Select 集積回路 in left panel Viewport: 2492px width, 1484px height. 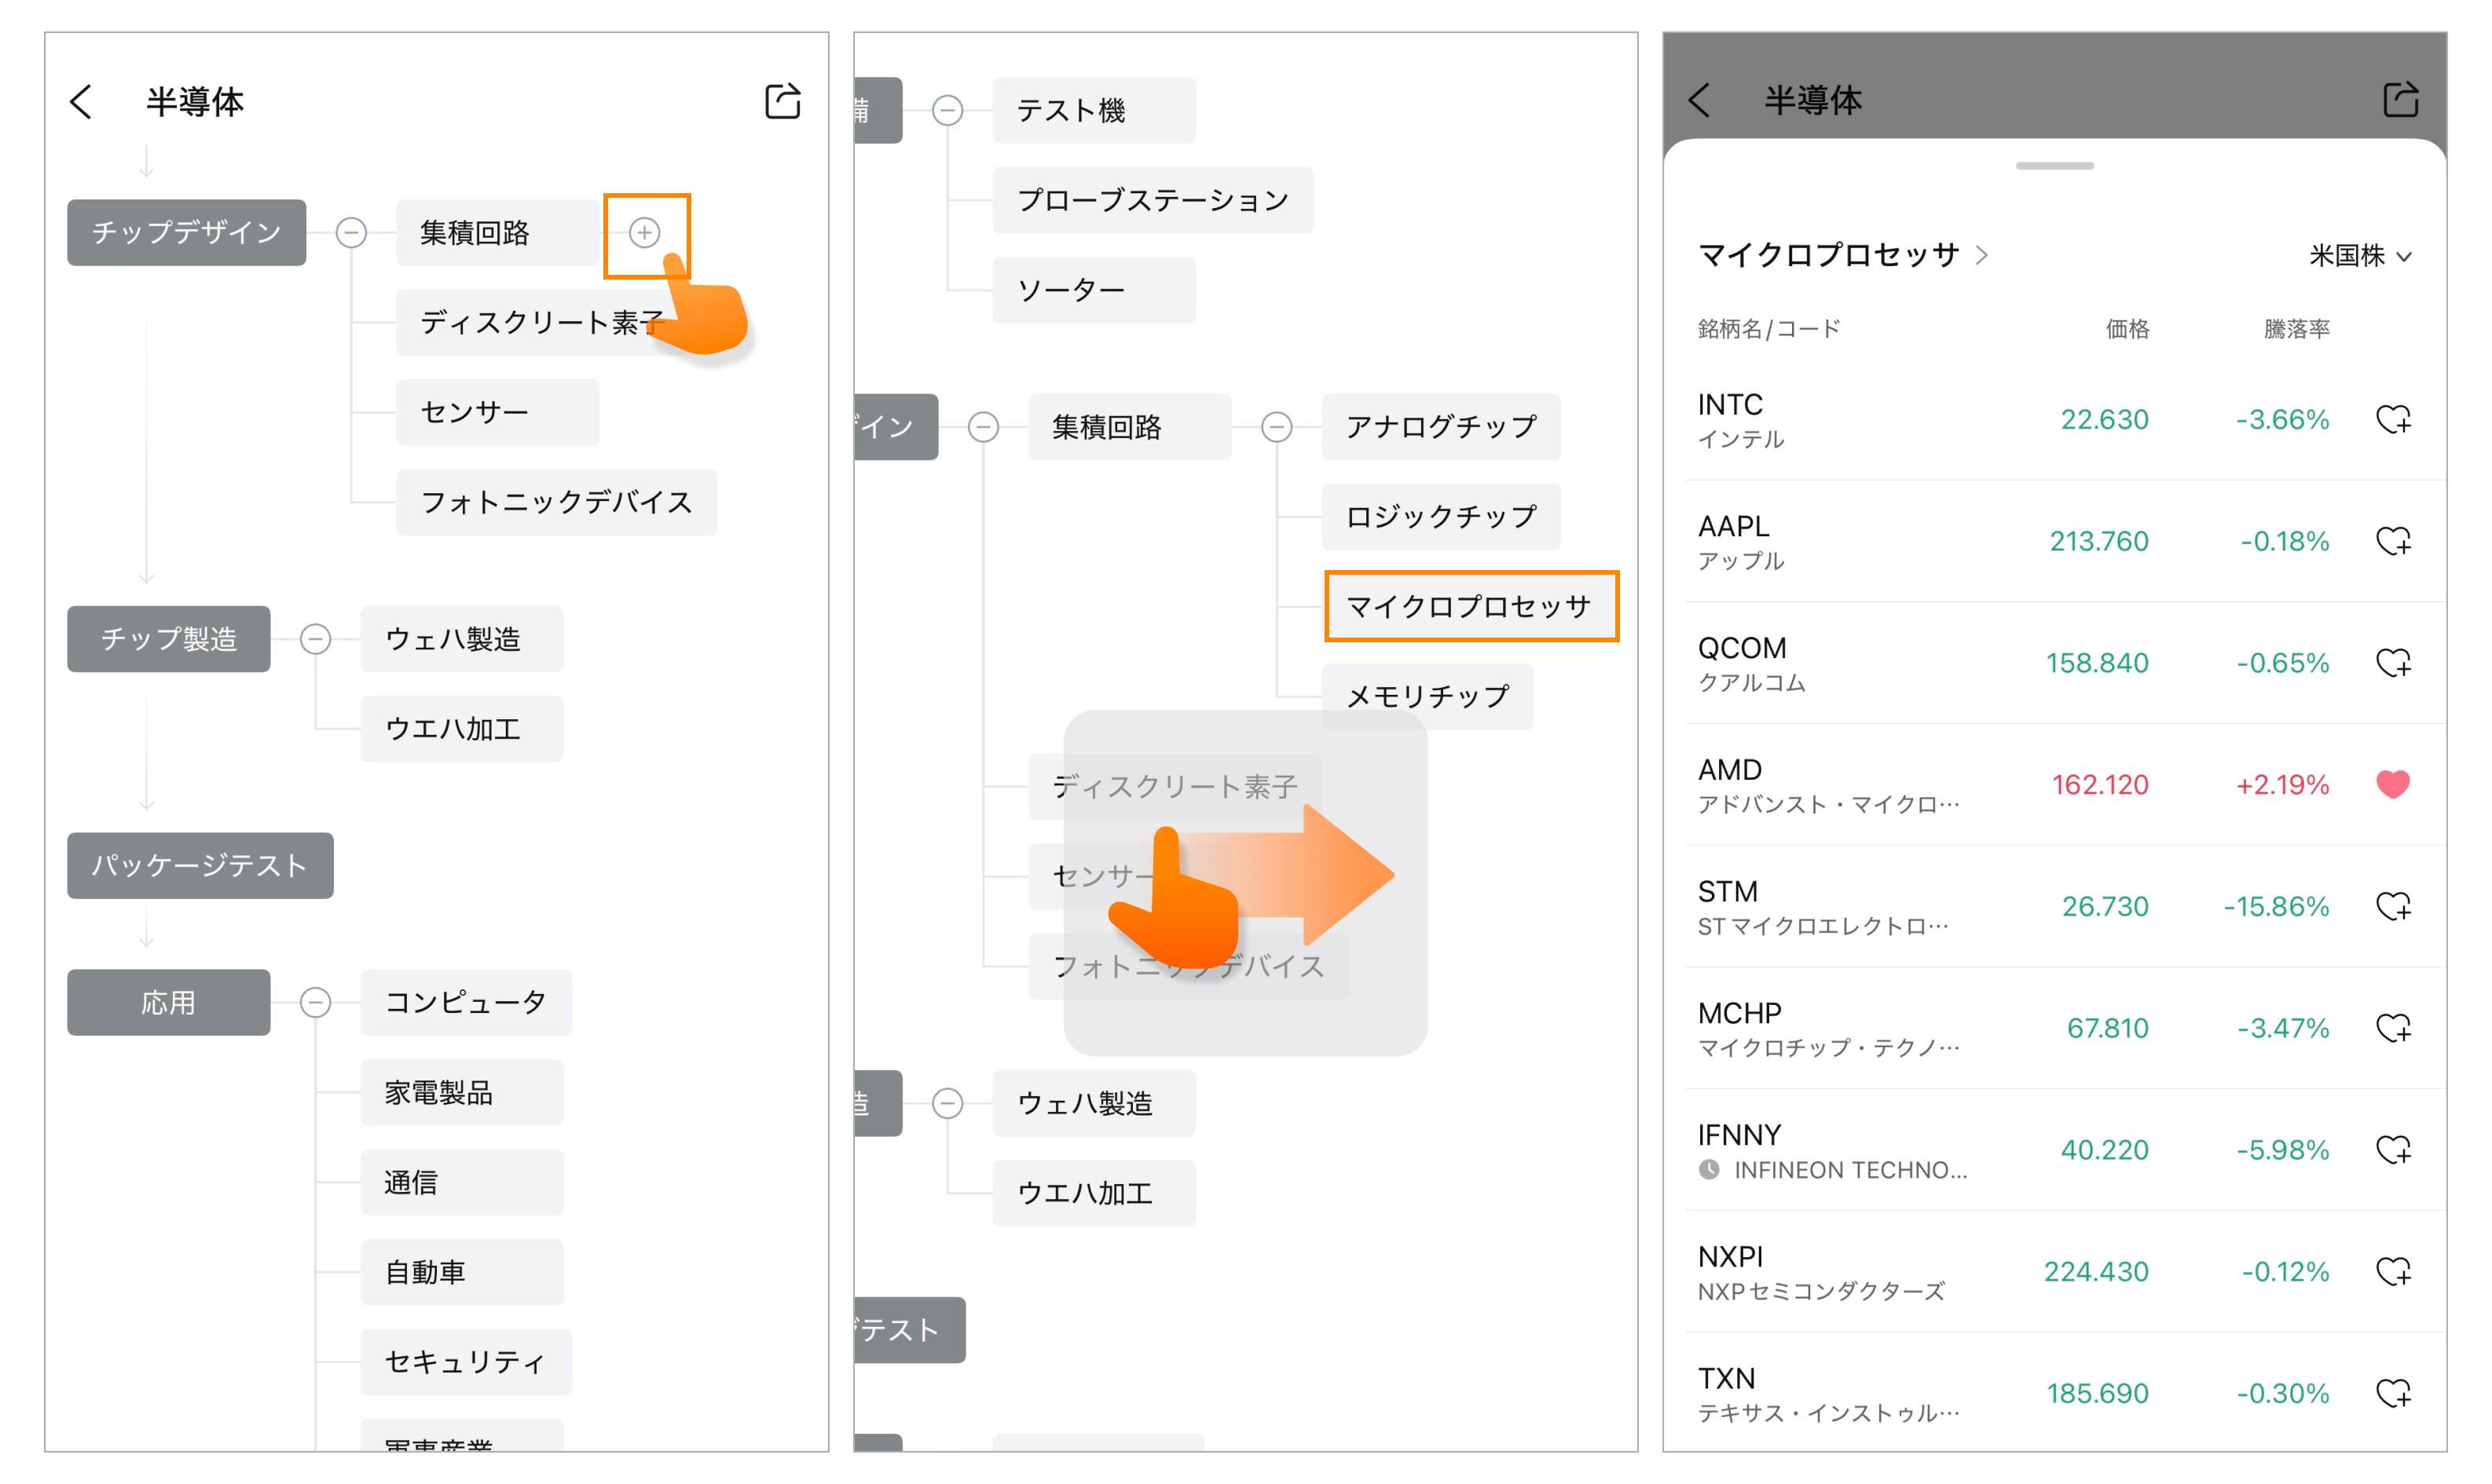click(x=497, y=233)
